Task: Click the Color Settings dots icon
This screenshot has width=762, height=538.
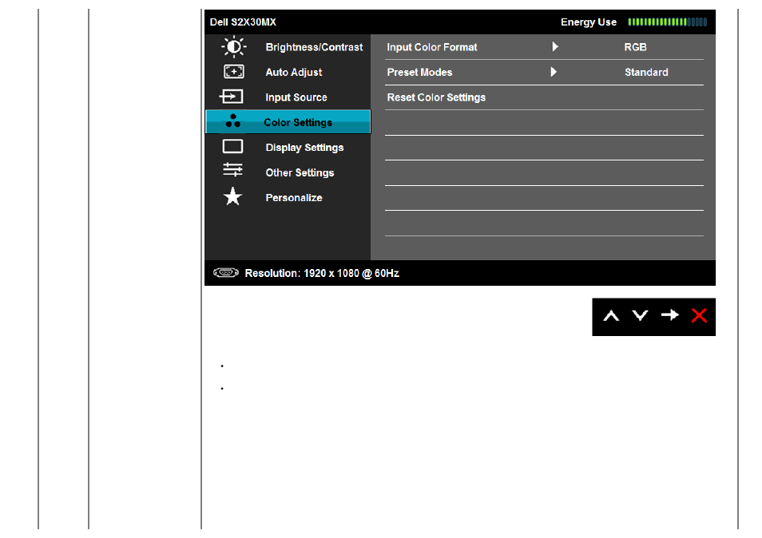Action: point(232,121)
